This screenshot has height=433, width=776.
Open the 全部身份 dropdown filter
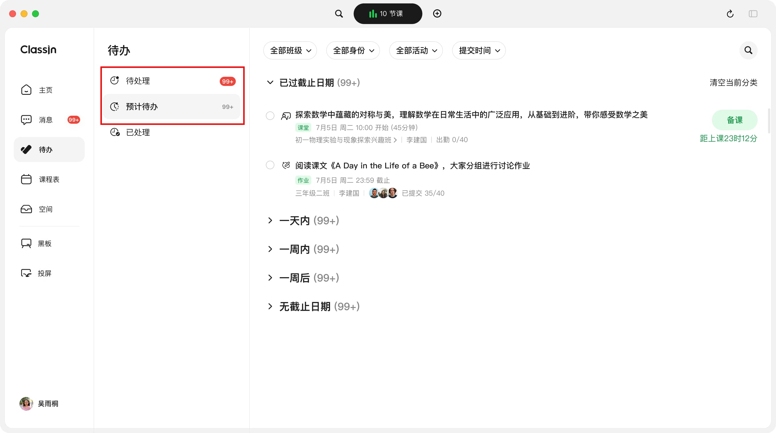[353, 50]
